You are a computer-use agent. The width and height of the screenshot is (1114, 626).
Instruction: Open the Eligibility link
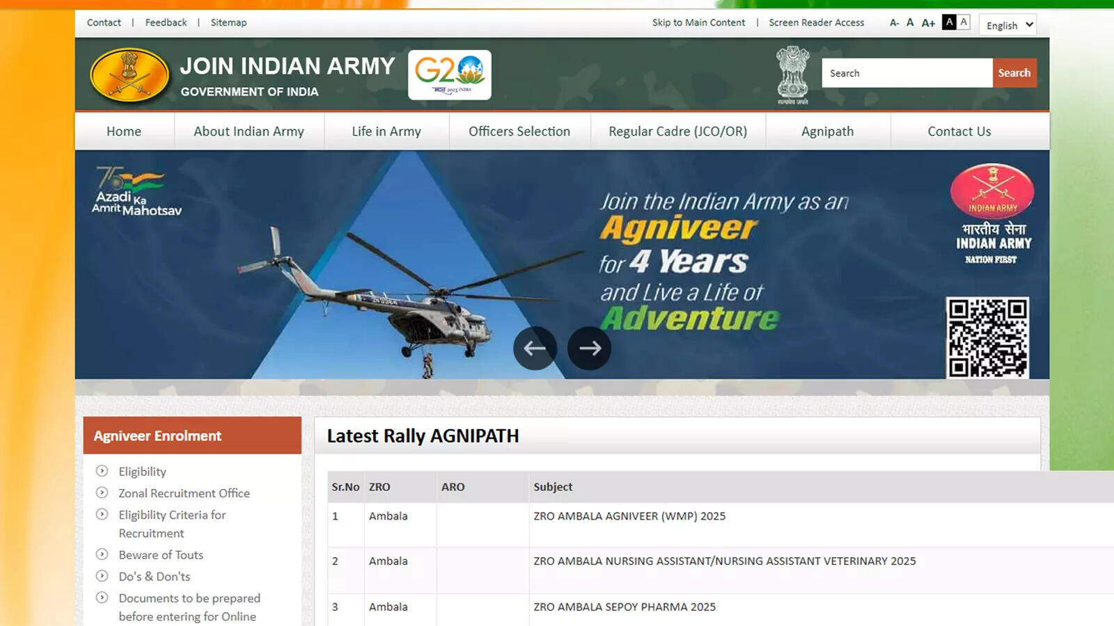point(142,472)
